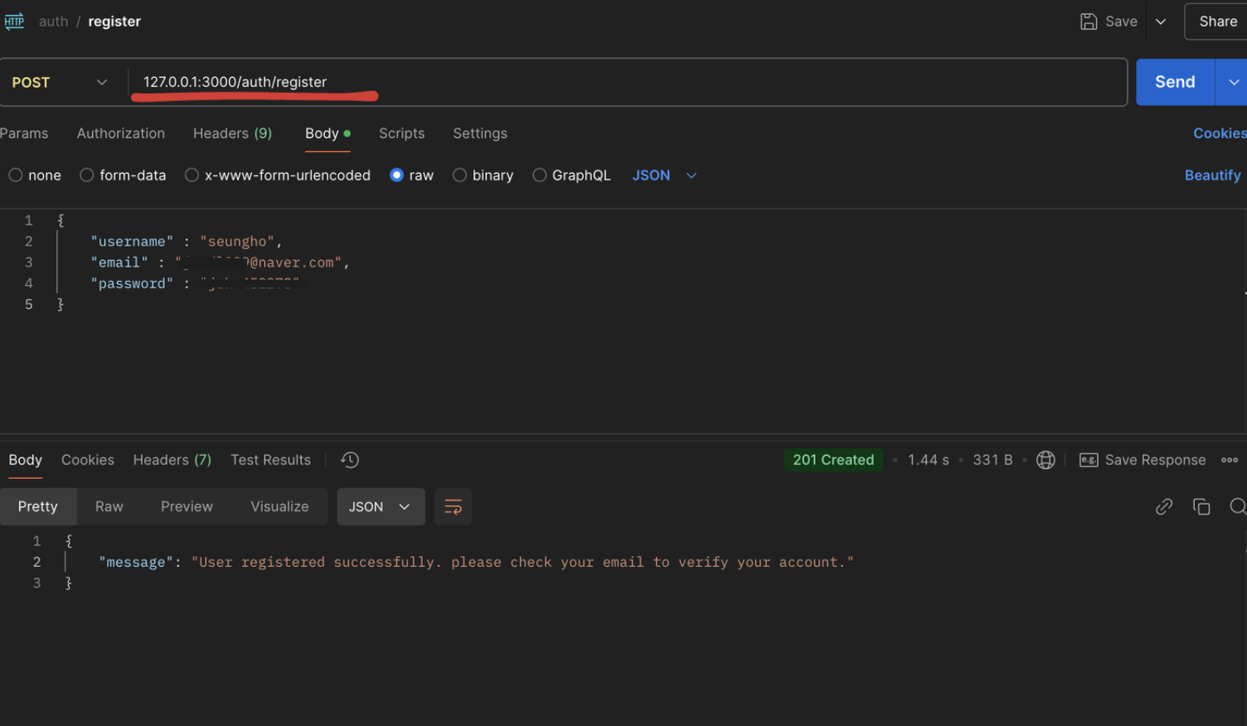The image size is (1247, 726).
Task: Search within the response body
Action: coord(1238,506)
